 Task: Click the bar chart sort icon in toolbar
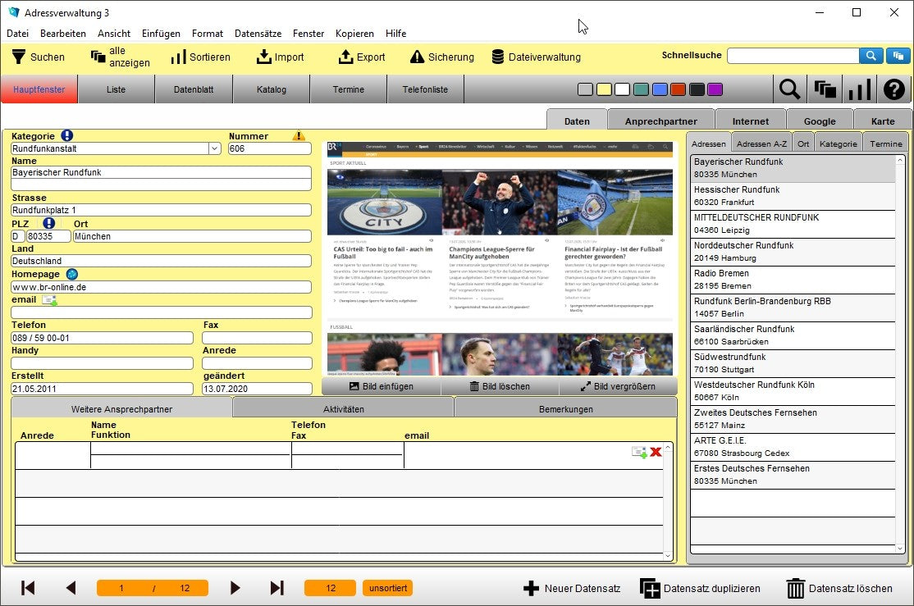pos(859,89)
